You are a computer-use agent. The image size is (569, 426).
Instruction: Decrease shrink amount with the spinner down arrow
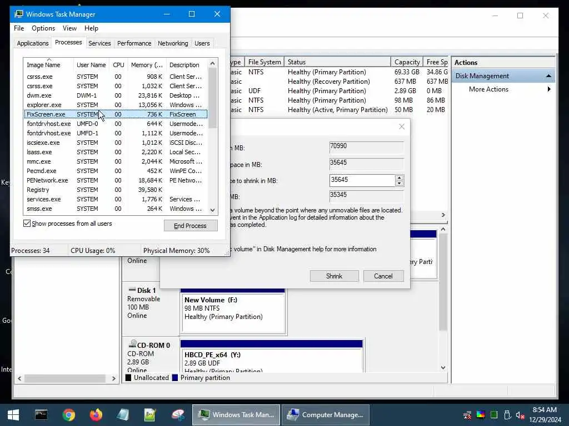[399, 183]
